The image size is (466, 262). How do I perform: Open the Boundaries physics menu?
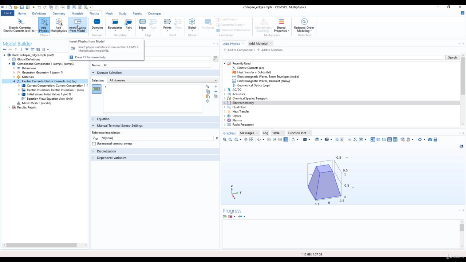tap(115, 25)
